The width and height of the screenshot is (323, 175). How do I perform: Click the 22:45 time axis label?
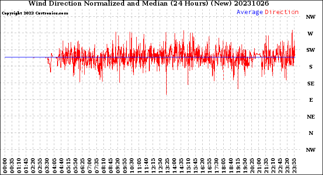[x=280, y=166]
